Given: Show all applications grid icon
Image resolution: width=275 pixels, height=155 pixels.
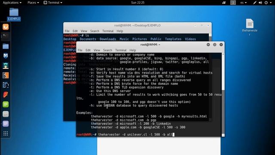Looking at the screenshot, I should (6, 133).
